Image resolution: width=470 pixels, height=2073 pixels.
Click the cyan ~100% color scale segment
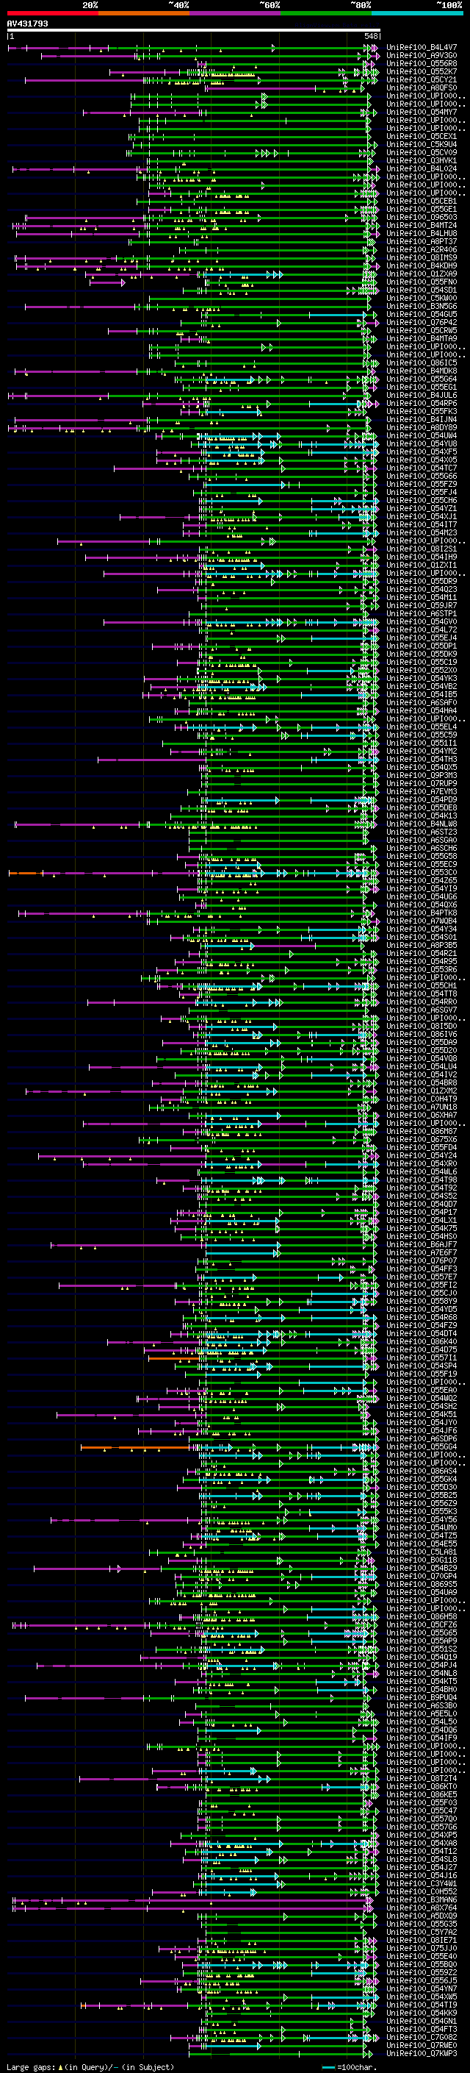tap(417, 13)
